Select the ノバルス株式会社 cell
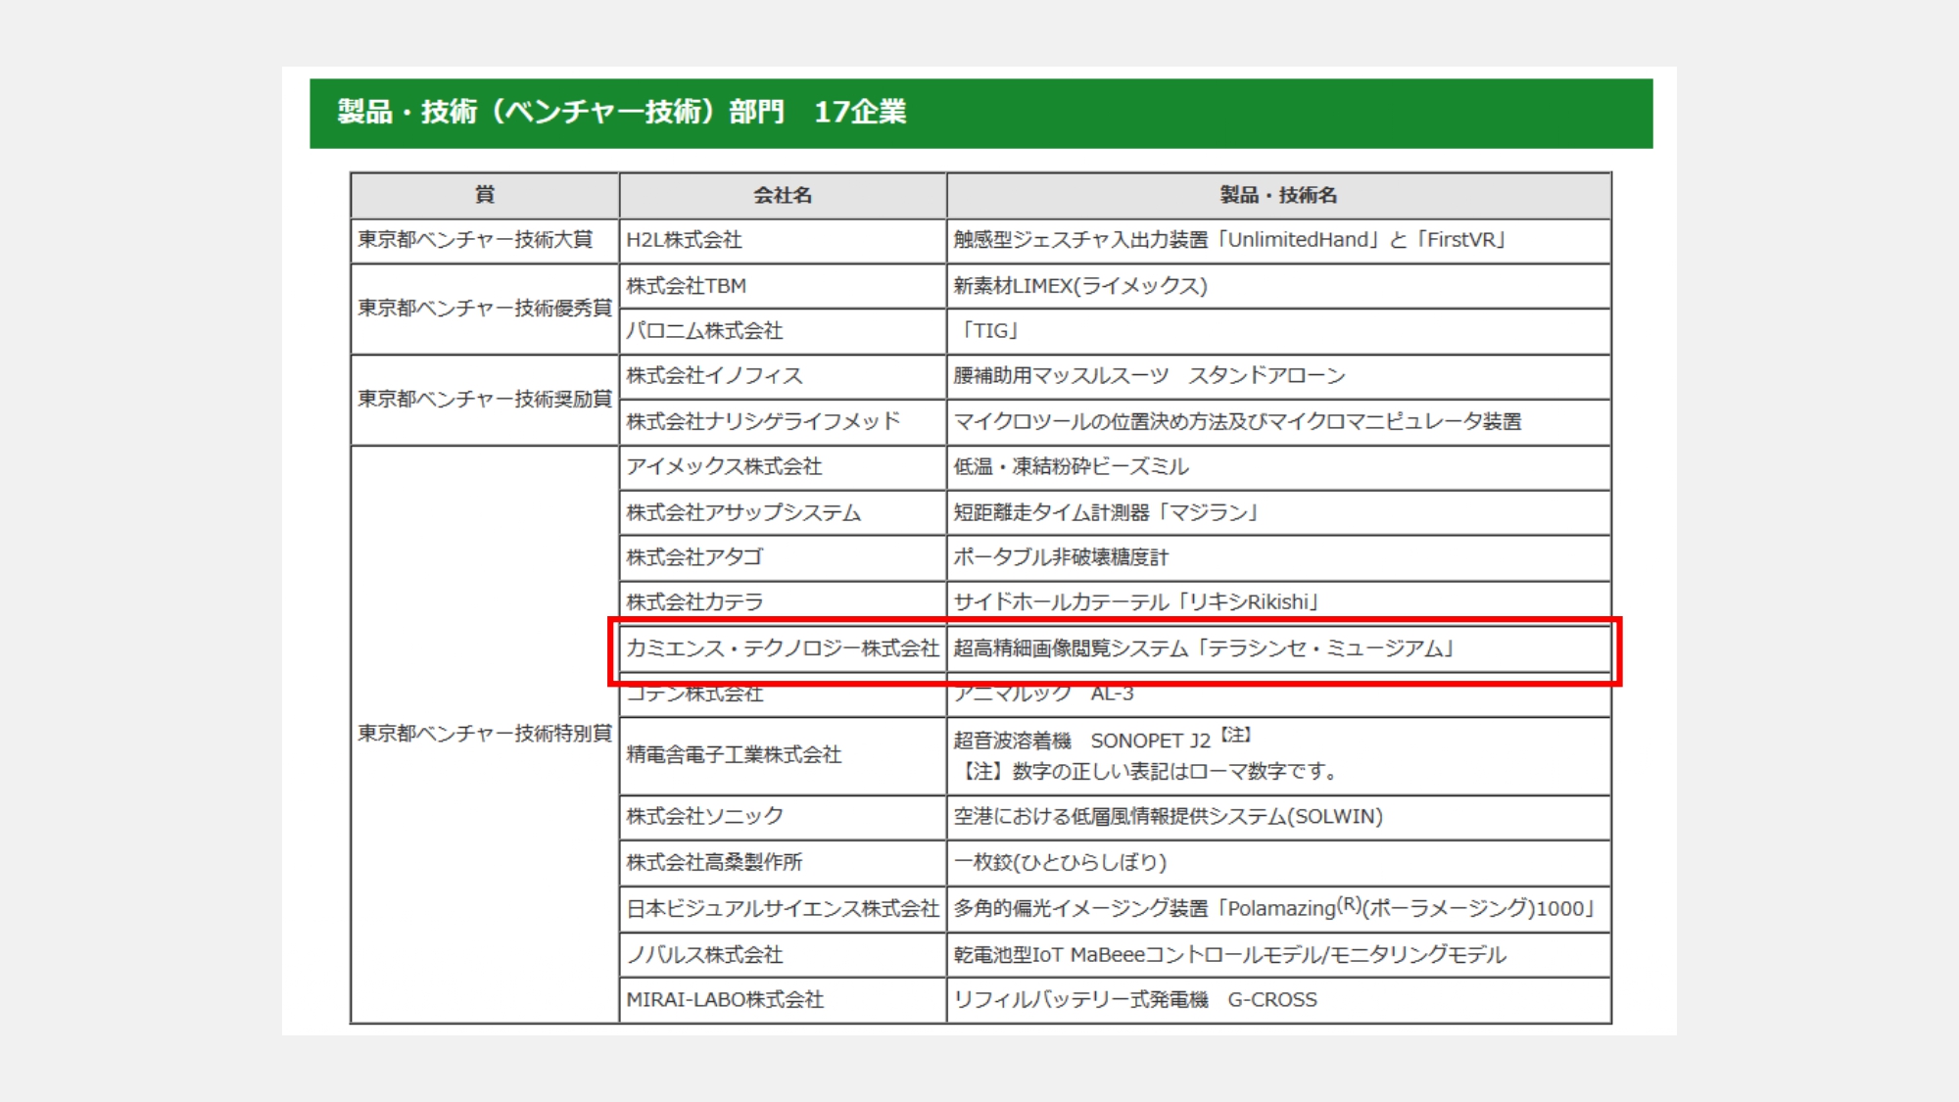Screen dimensions: 1959x1102 (x=704, y=955)
